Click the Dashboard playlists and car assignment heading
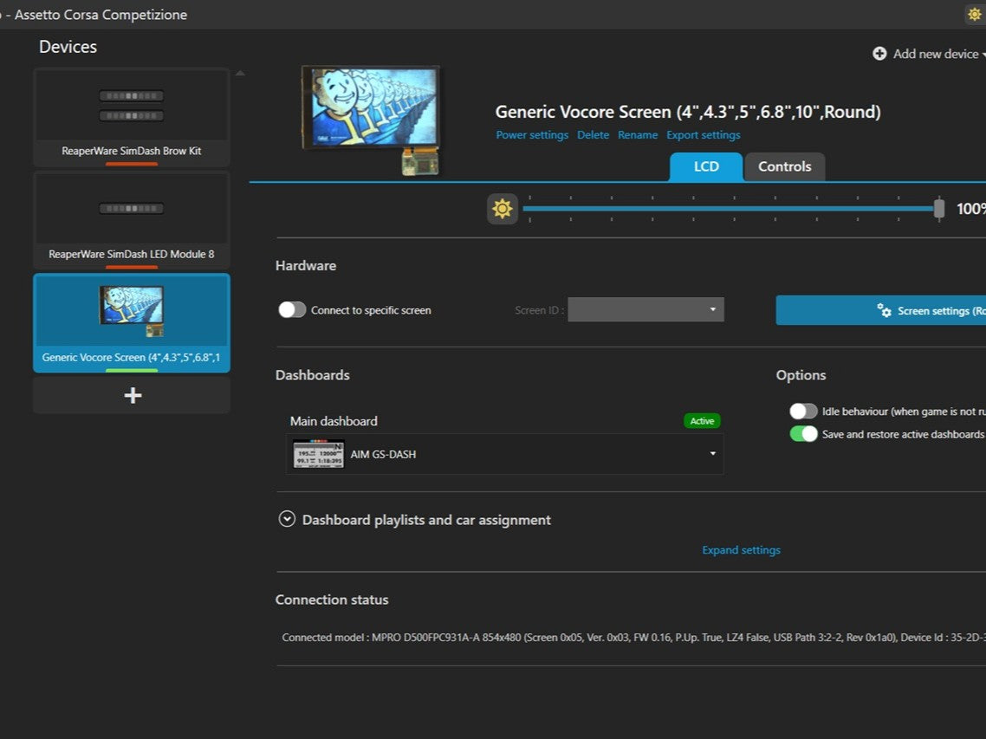 tap(426, 520)
